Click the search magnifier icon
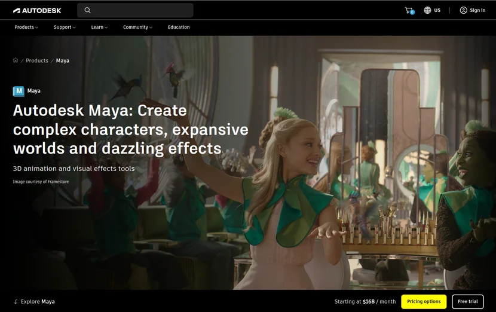This screenshot has height=312, width=496. 88,10
